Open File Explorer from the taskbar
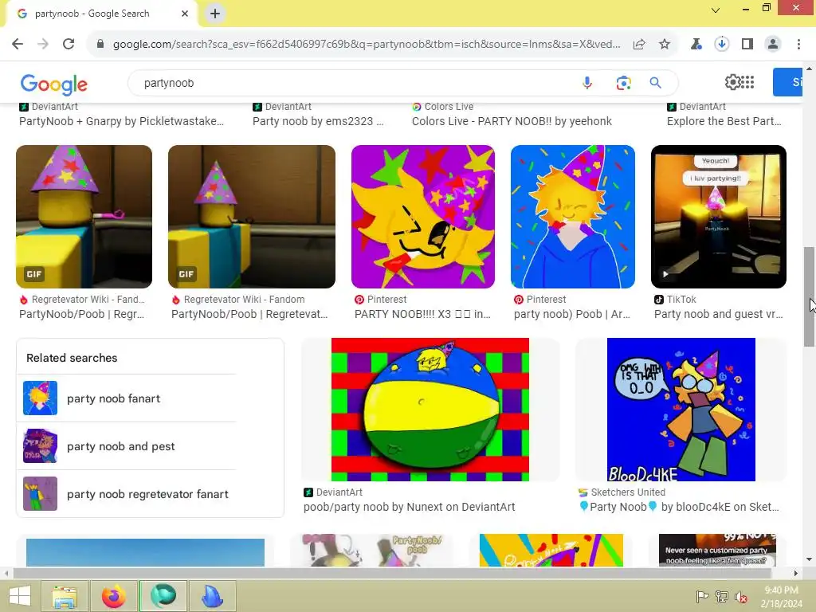Image resolution: width=816 pixels, height=612 pixels. click(65, 596)
